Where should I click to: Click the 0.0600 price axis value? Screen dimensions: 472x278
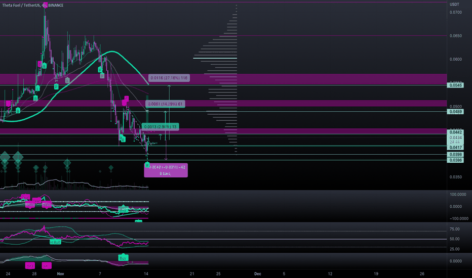(x=456, y=59)
